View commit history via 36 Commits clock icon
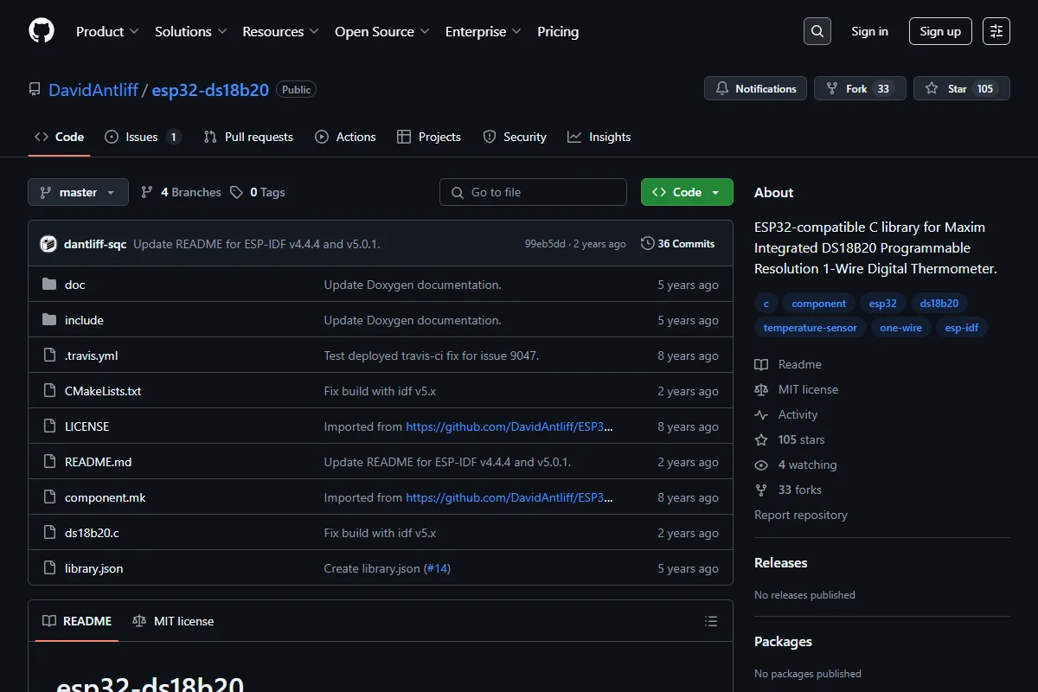1038x692 pixels. (x=647, y=244)
